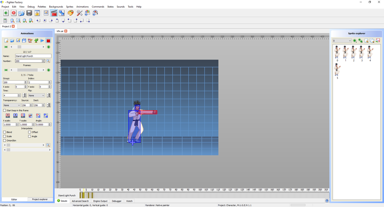Click in the animation Name field
Image resolution: width=384 pixels, height=207 pixels.
(33, 56)
